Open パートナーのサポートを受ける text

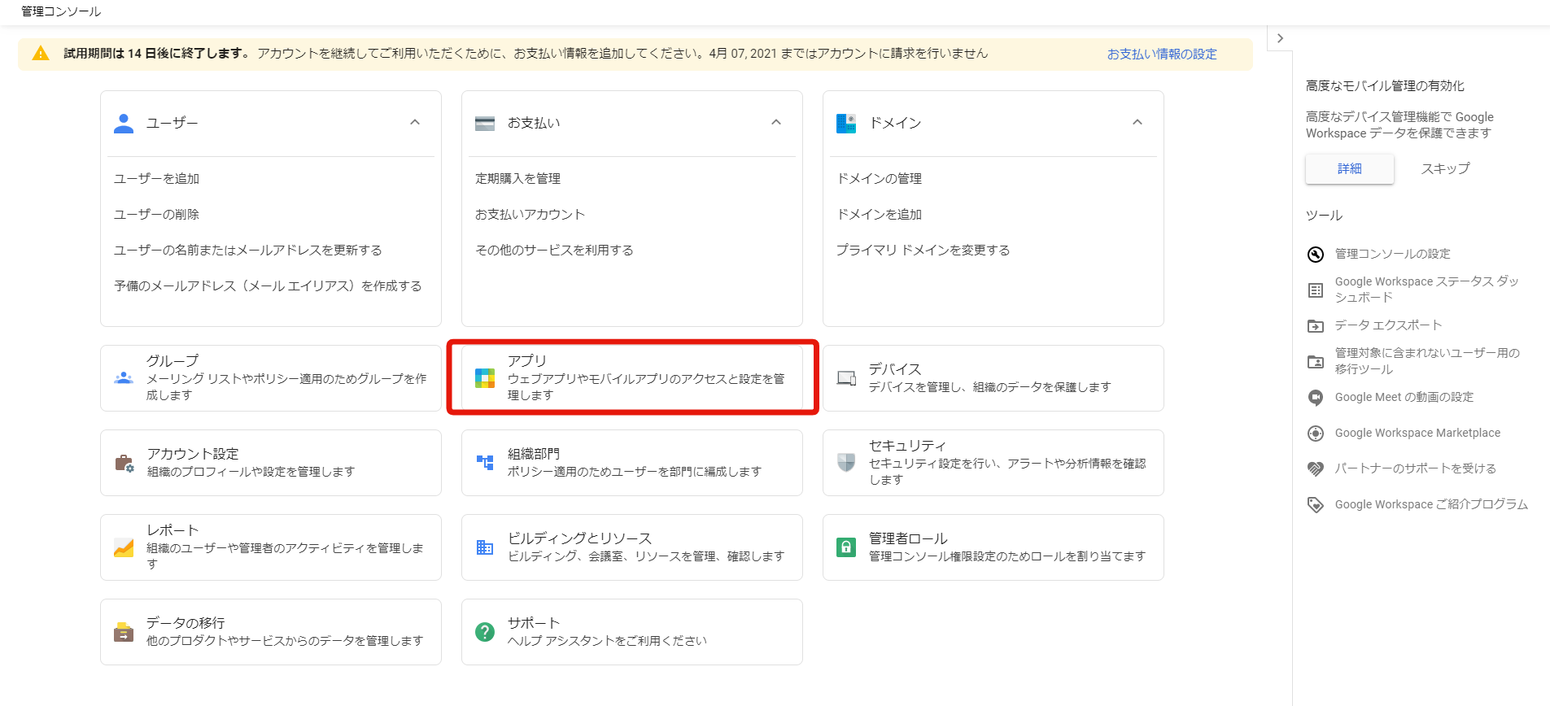(1416, 469)
